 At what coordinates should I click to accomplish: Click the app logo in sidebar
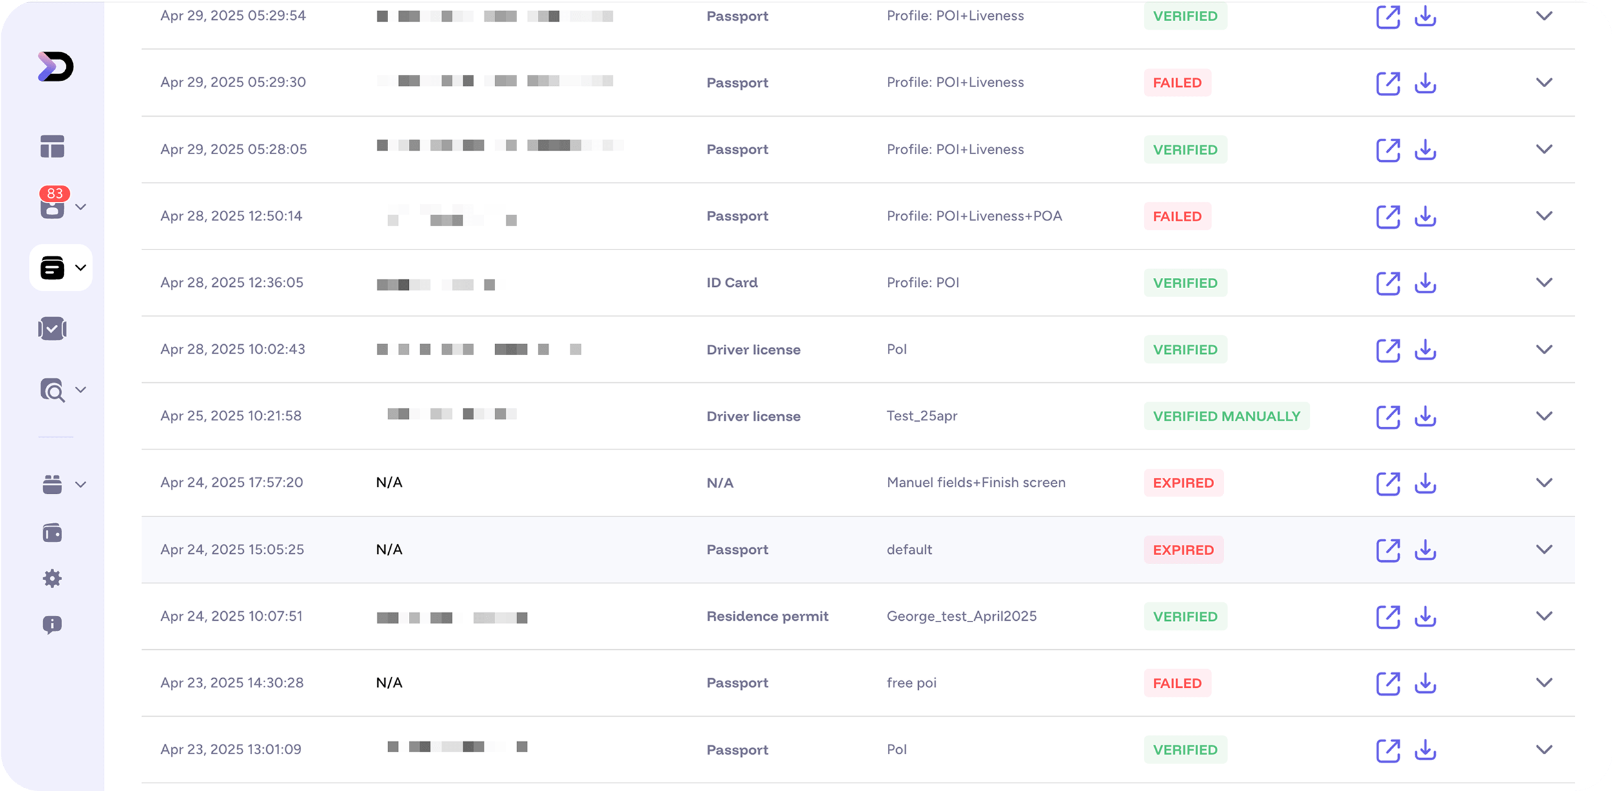[x=55, y=66]
